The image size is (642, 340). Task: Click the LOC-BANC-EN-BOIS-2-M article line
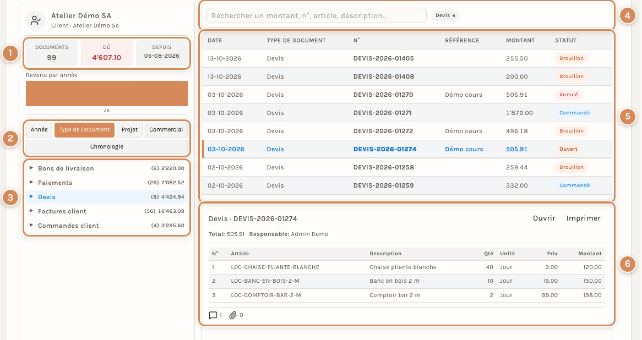click(406, 281)
